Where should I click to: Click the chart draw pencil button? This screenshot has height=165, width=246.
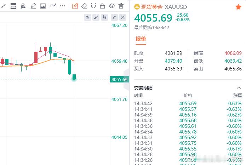[96, 17]
